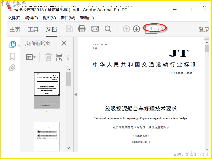Switch to the 工具 tab

(x=33, y=29)
